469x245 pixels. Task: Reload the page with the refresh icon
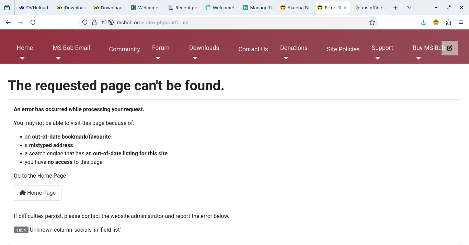[33, 22]
